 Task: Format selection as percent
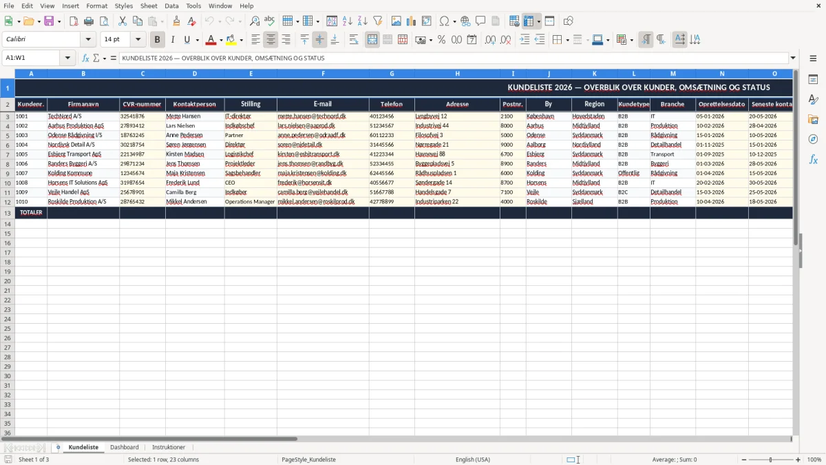point(441,40)
